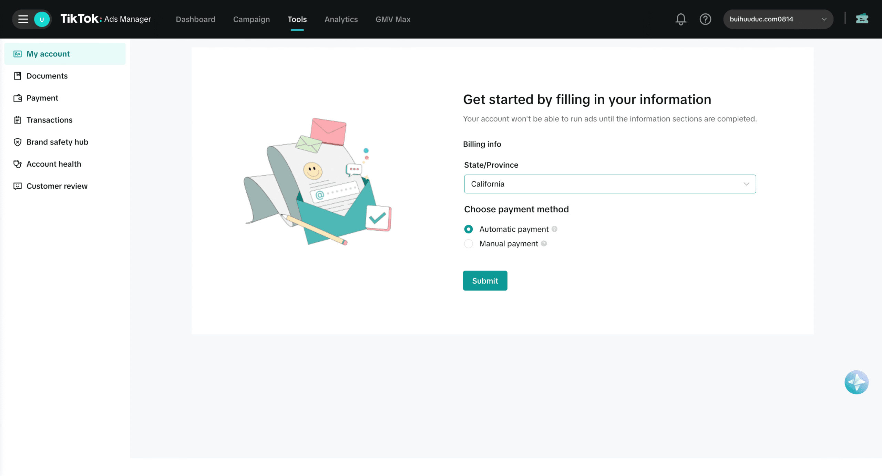Viewport: 882px width, 476px height.
Task: Select the Automatic payment radio button
Action: tap(469, 229)
